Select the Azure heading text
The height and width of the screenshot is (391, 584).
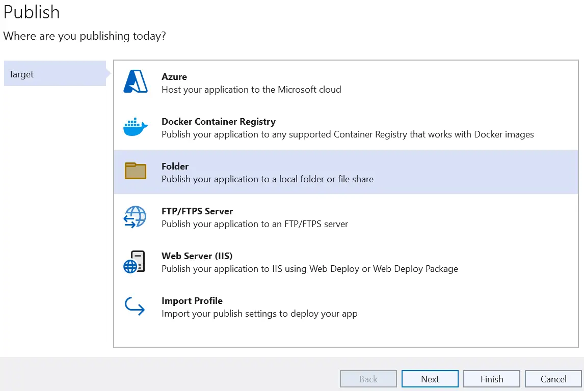tap(174, 77)
